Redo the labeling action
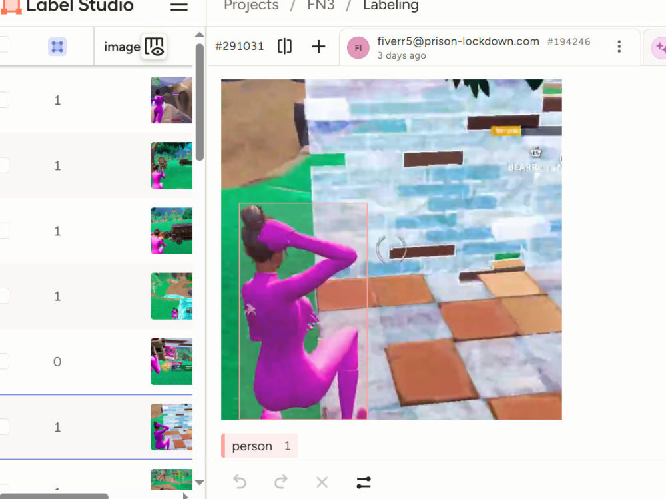The width and height of the screenshot is (666, 499). pyautogui.click(x=281, y=482)
